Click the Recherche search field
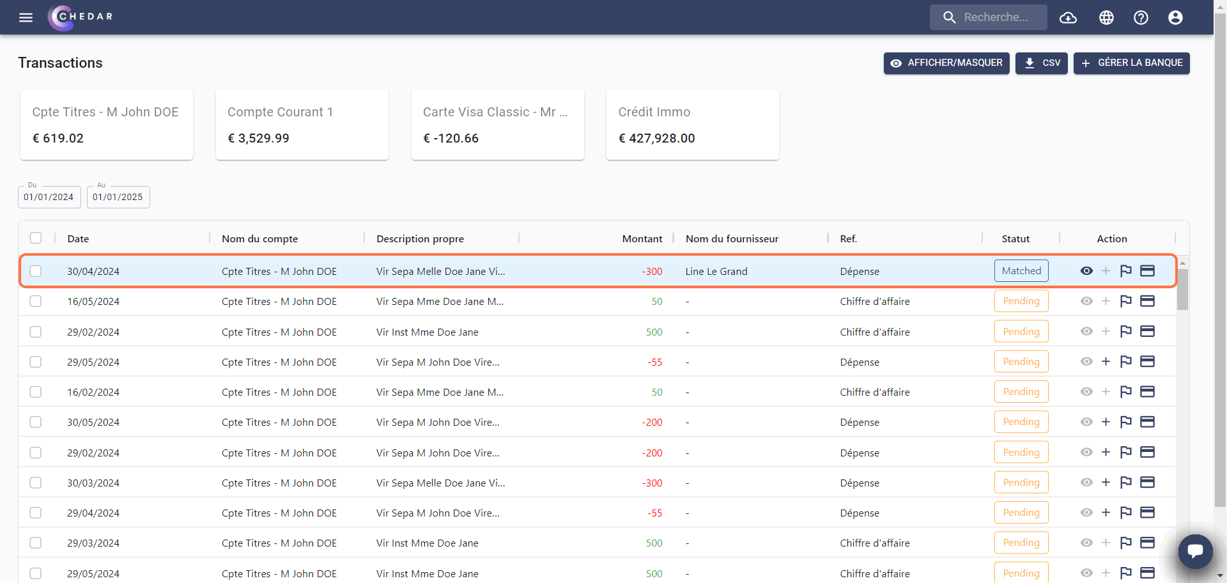This screenshot has height=583, width=1227. 989,17
